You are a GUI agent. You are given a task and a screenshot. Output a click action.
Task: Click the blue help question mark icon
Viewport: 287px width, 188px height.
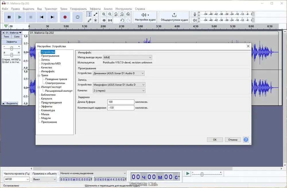[x=246, y=140]
